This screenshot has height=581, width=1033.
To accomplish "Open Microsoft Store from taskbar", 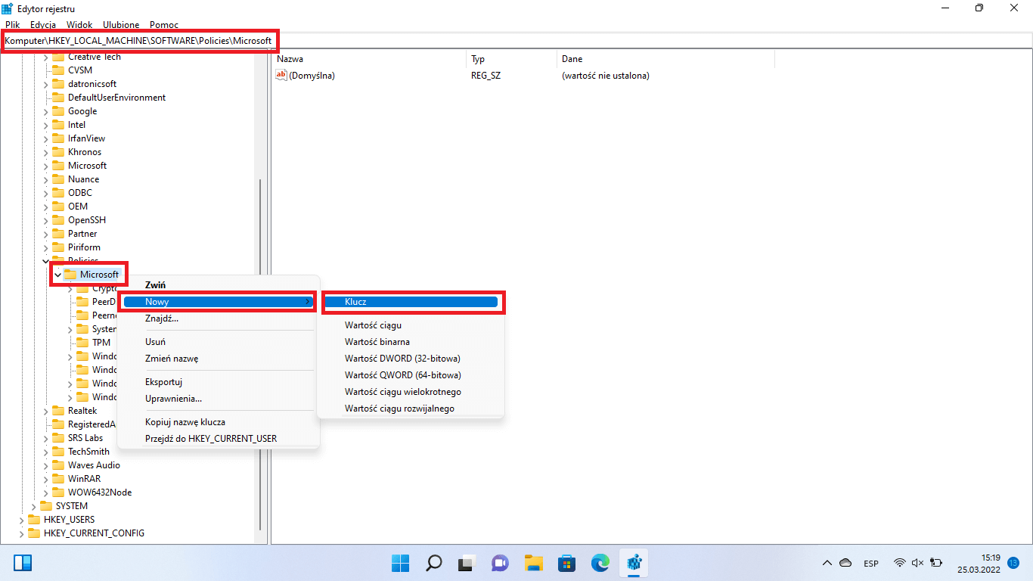I will [x=567, y=563].
